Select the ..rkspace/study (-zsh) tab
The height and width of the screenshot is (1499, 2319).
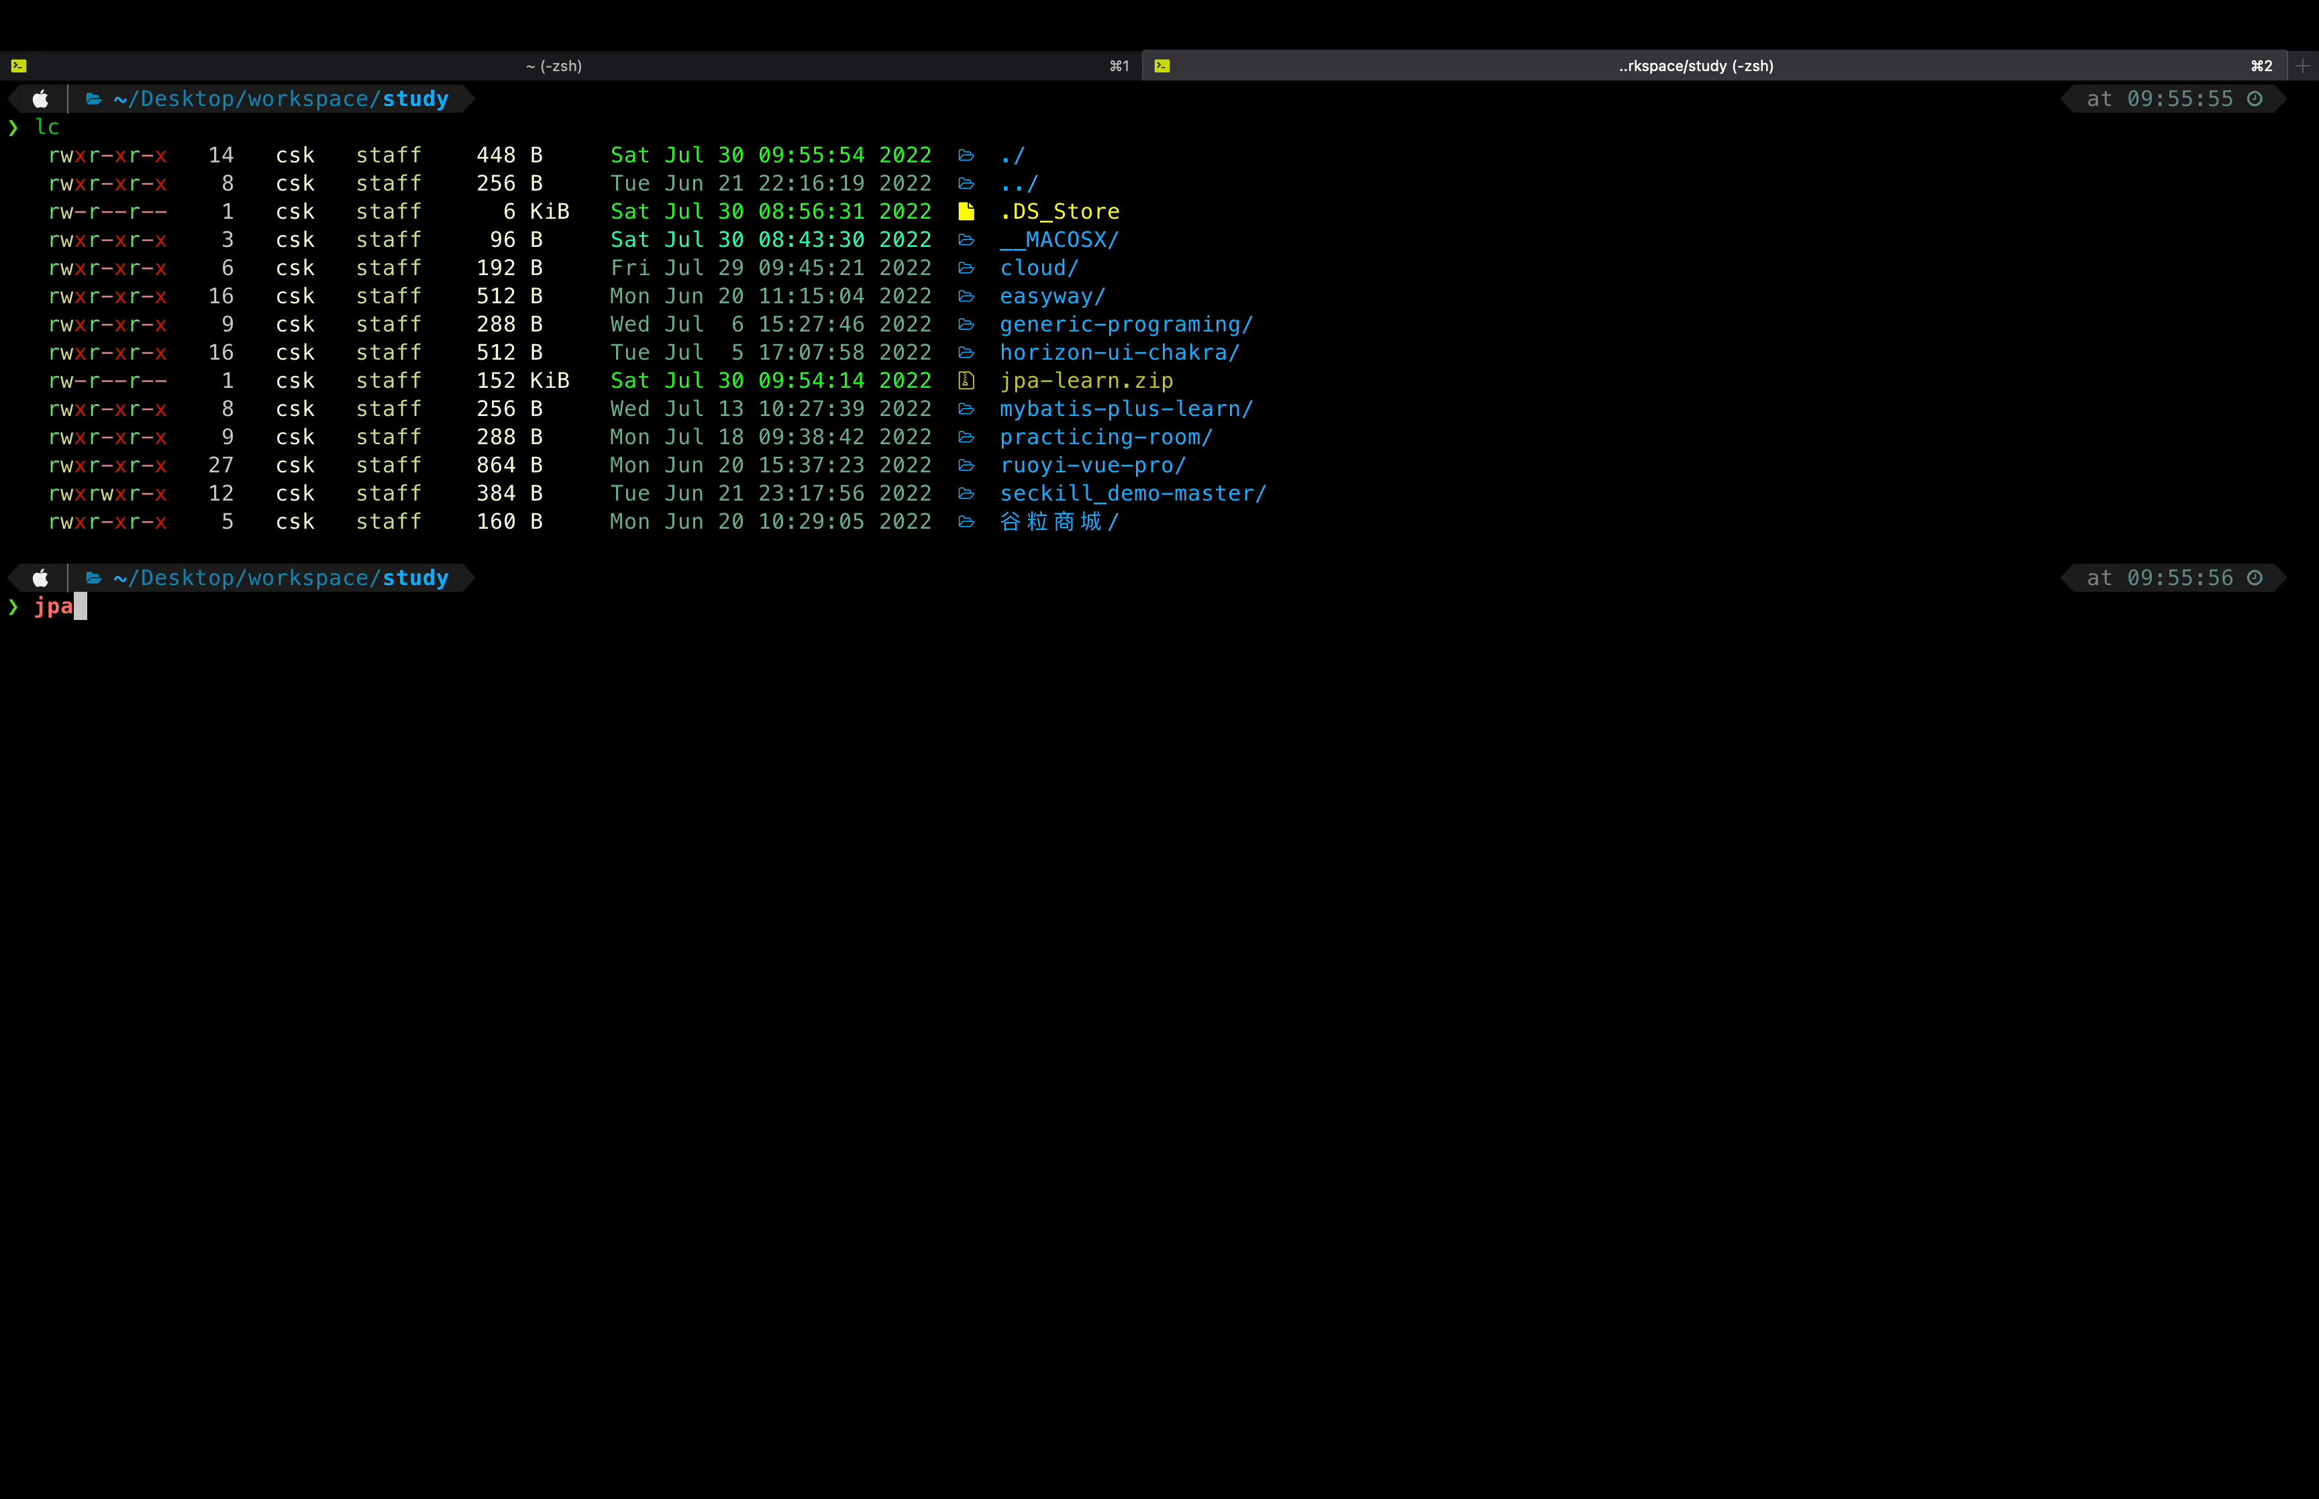click(1695, 66)
